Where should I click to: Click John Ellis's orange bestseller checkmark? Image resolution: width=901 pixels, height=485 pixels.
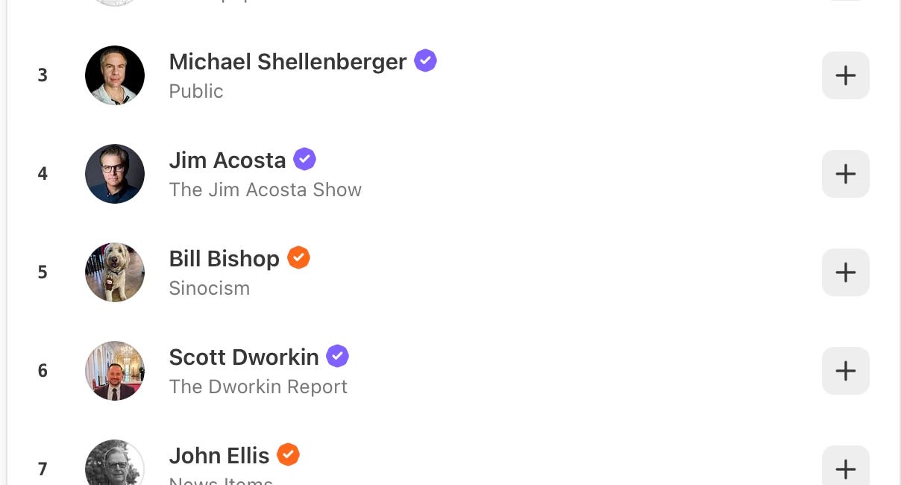pyautogui.click(x=288, y=454)
